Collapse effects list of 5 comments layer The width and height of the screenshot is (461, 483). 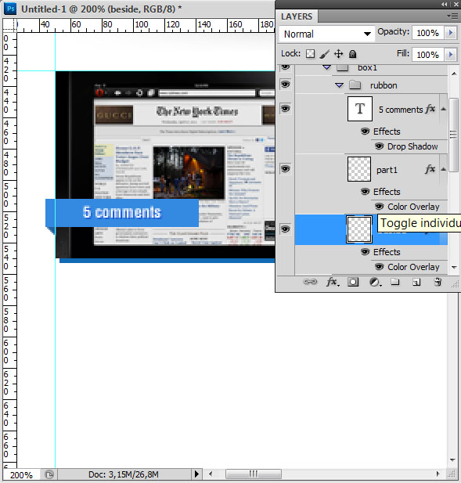[x=443, y=109]
